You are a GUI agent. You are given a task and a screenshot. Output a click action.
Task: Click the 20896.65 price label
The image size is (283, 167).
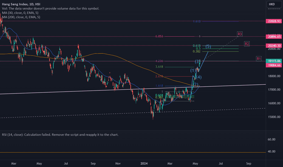[x=274, y=37]
